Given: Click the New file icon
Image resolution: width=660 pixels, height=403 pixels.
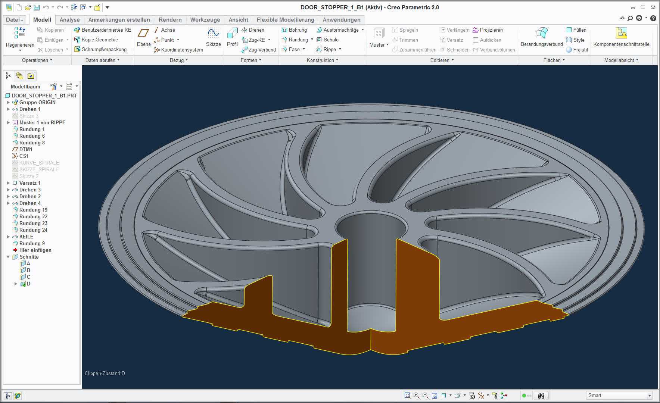Looking at the screenshot, I should [19, 7].
